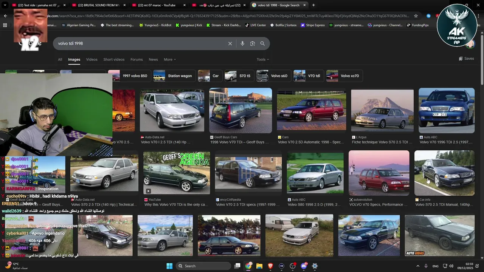Open the gear app in the taskbar
The image size is (484, 272).
[x=315, y=266]
